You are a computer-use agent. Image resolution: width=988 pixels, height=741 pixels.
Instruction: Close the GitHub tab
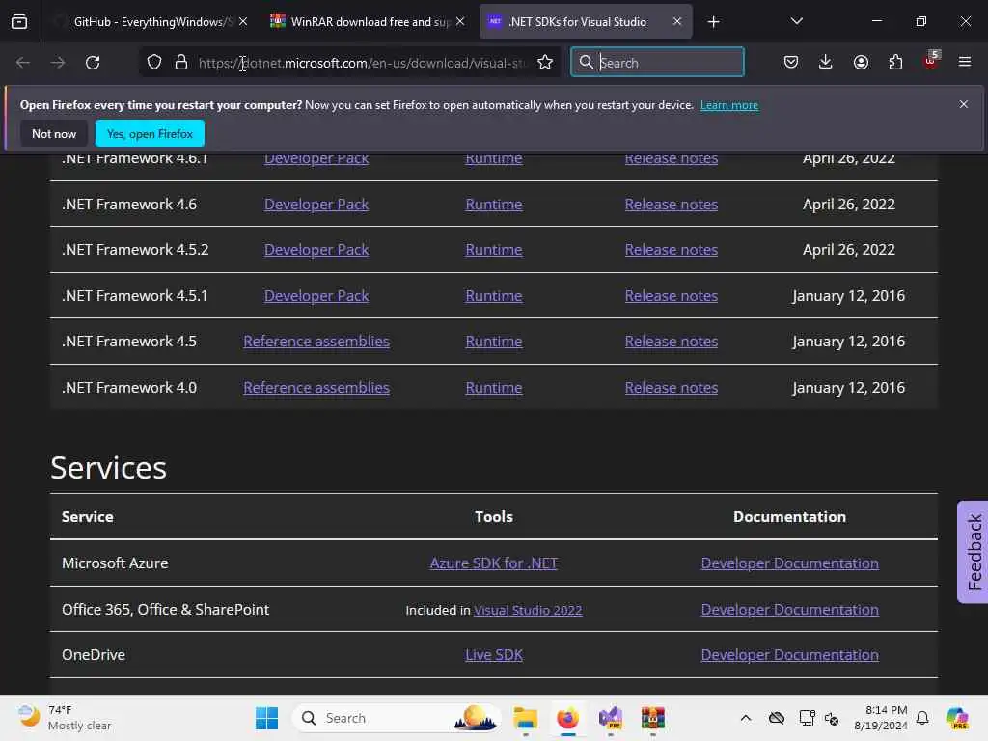243,22
